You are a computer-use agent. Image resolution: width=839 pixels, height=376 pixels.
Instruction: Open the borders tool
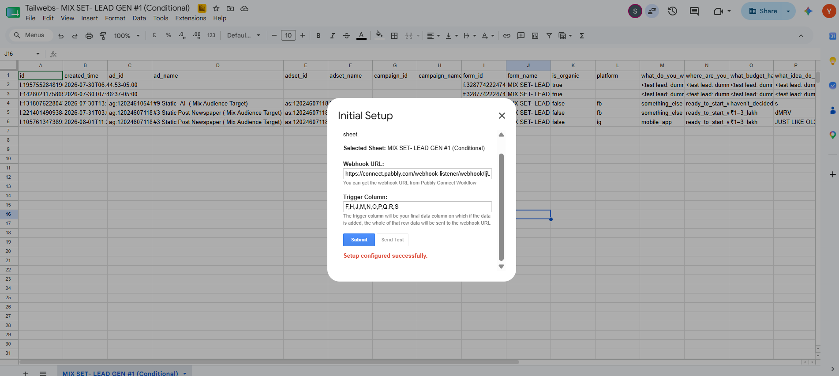coord(394,36)
